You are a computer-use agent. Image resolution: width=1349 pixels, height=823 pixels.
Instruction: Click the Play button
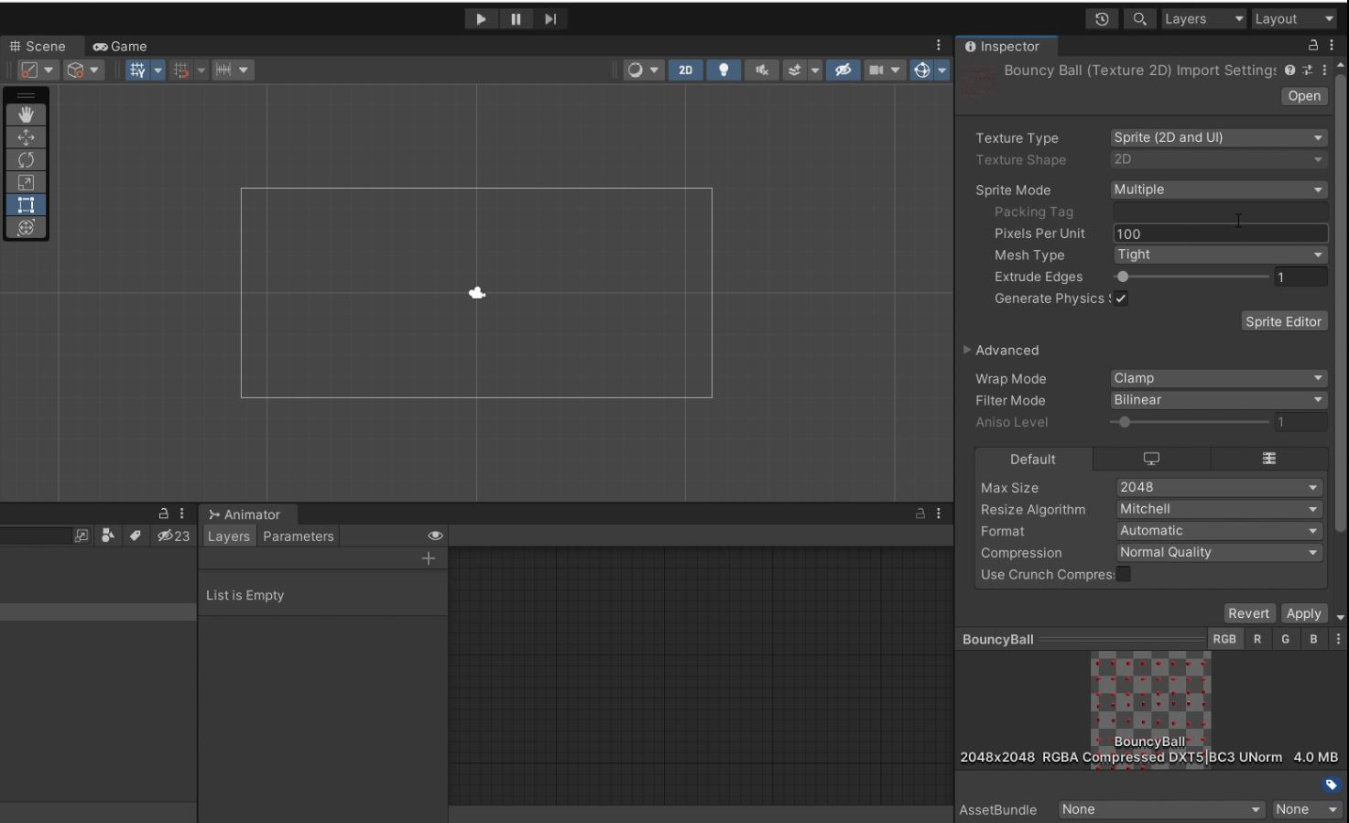coord(481,19)
